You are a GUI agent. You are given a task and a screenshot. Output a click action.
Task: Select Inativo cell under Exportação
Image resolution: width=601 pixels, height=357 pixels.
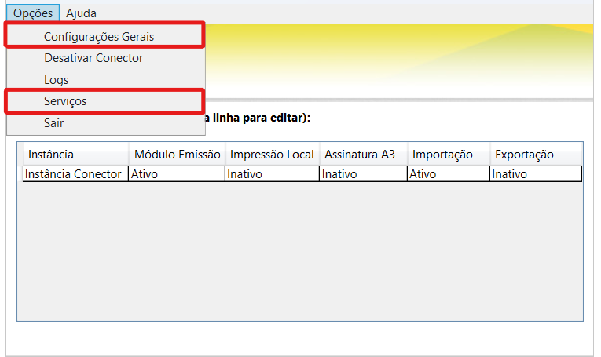534,174
